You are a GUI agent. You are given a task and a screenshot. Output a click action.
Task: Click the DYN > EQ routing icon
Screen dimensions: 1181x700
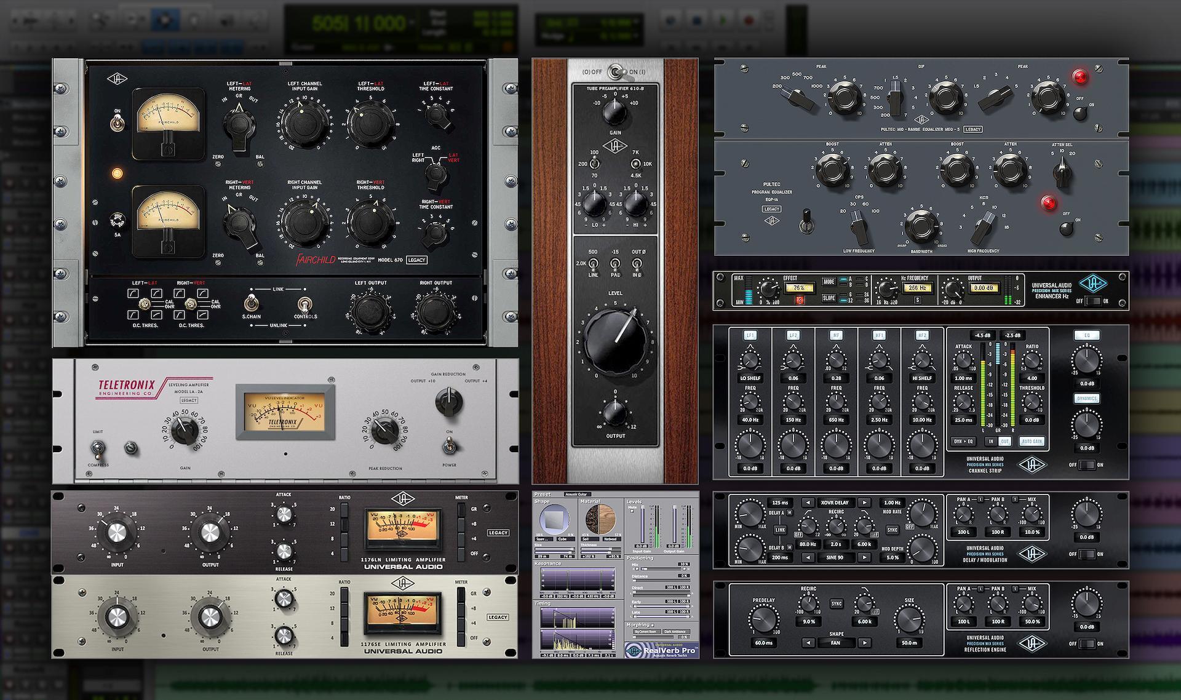pyautogui.click(x=963, y=440)
